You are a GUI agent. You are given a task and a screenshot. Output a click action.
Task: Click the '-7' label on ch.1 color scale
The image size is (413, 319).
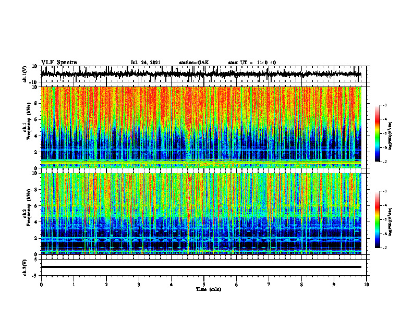click(384, 162)
